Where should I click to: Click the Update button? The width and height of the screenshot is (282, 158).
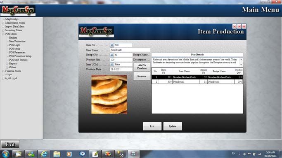[173, 126]
